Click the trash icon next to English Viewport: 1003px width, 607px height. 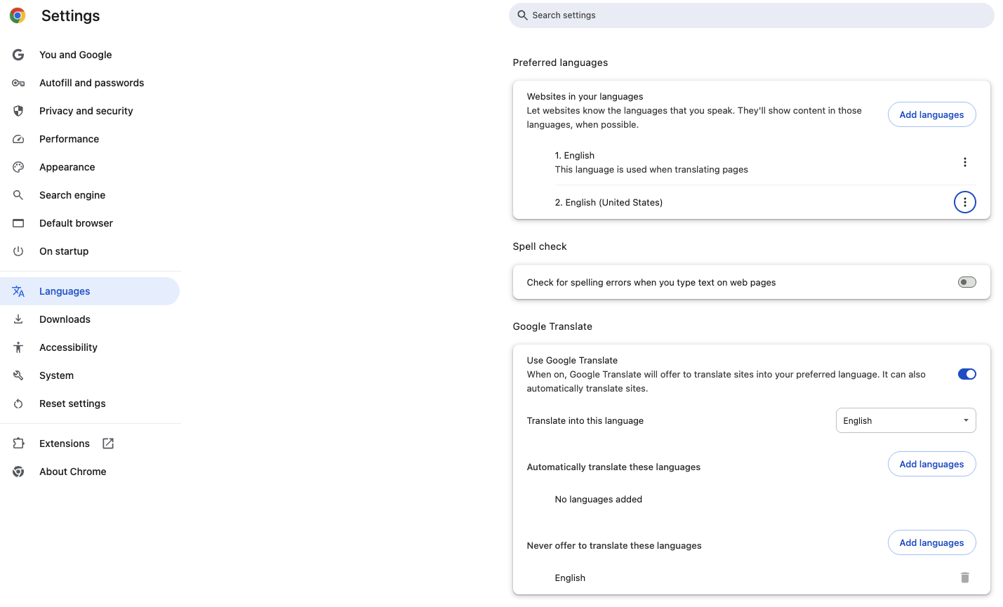[x=965, y=578]
